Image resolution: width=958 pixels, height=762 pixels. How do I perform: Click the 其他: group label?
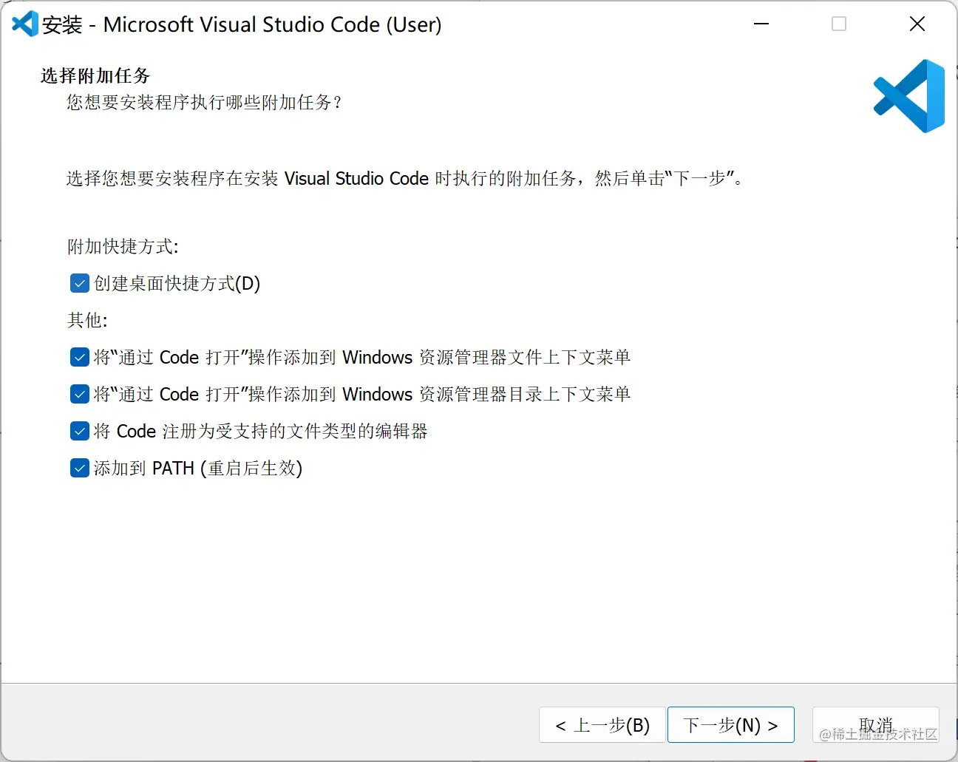[87, 320]
